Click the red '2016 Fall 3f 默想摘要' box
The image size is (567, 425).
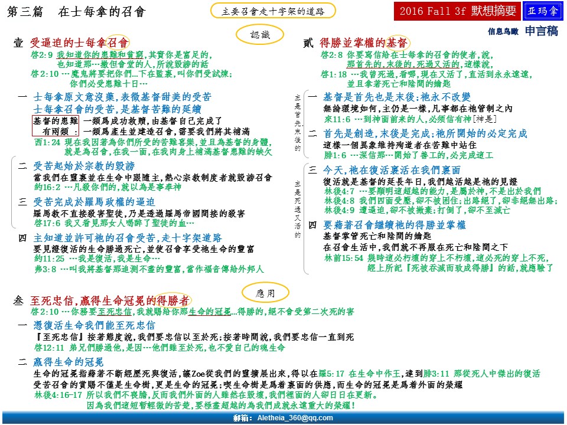point(457,11)
